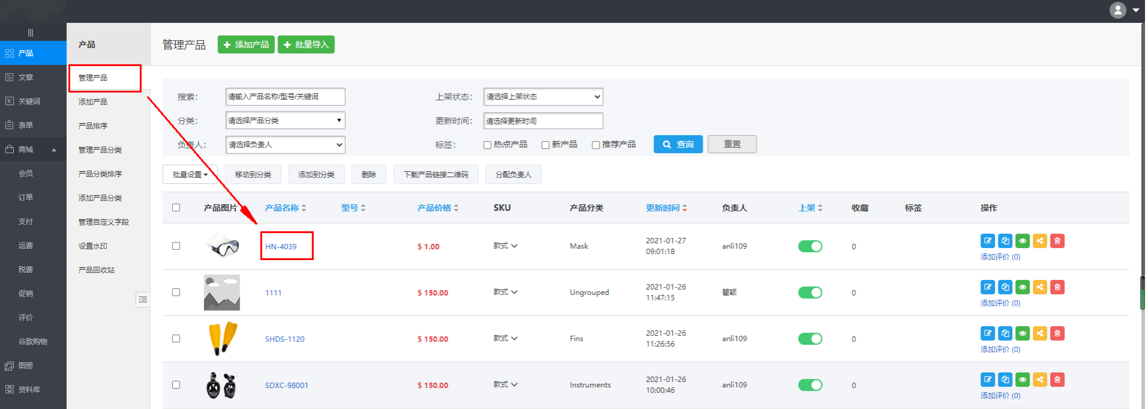Click the sidebar collapse icon beside the submenu
The width and height of the screenshot is (1148, 409).
[143, 299]
